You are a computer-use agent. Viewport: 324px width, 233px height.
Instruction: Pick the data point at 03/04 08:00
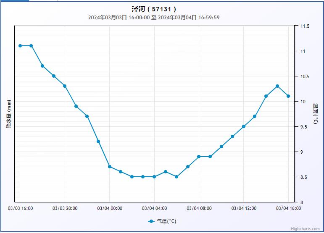pyautogui.click(x=199, y=157)
